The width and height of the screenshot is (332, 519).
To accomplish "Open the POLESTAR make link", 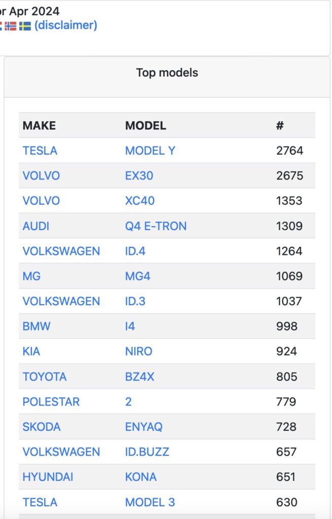I will 51,402.
